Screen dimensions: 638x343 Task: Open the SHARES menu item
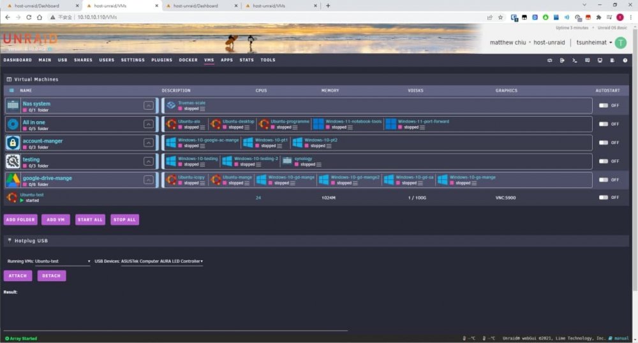point(83,60)
